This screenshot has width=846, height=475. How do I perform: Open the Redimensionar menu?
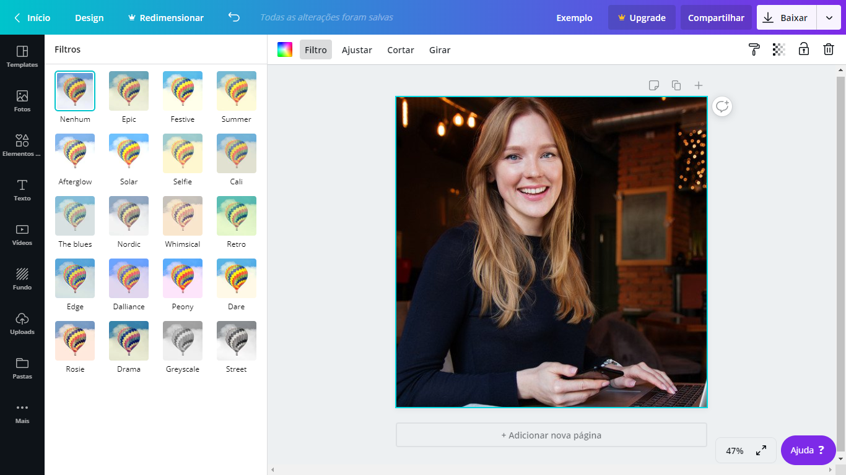(x=165, y=17)
